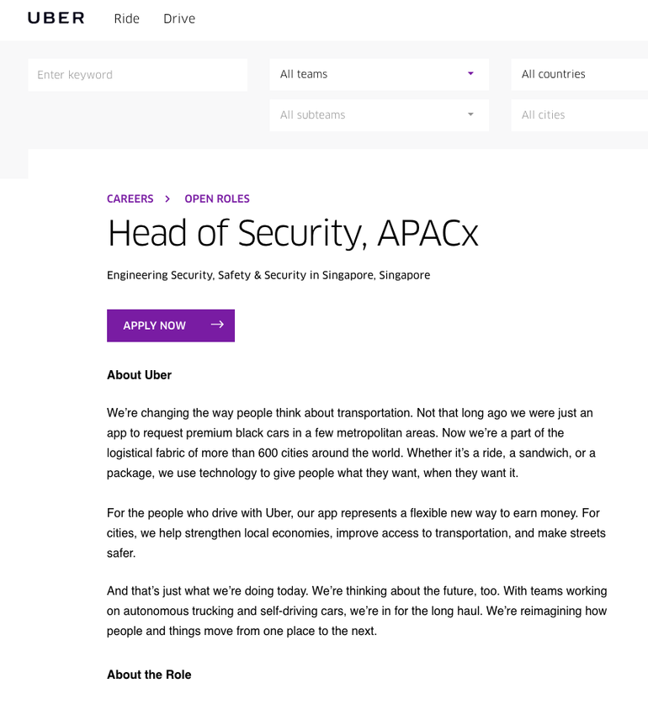The width and height of the screenshot is (648, 704).
Task: Open the All subteams dropdown
Action: point(380,115)
